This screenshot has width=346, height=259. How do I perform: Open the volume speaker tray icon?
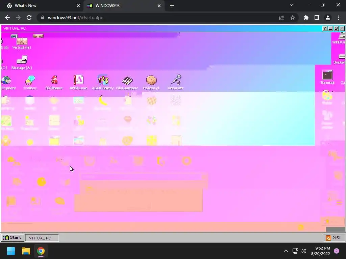click(304, 251)
